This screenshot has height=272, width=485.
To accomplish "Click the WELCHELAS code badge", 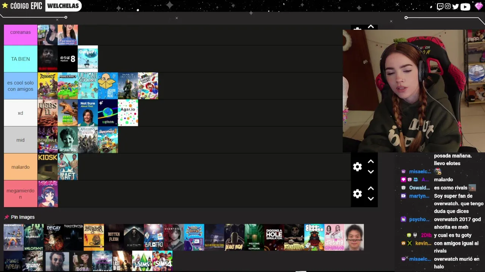I will pos(63,6).
